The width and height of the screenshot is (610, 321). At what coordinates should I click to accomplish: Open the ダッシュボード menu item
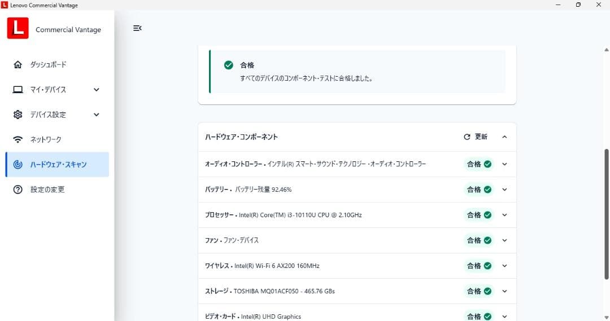pyautogui.click(x=49, y=65)
